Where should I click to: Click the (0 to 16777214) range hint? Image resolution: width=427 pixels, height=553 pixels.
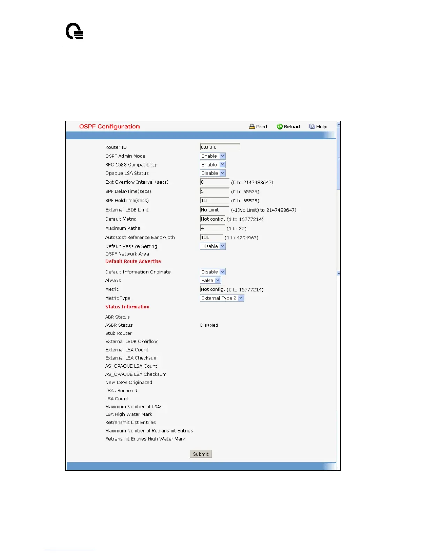coord(245,289)
